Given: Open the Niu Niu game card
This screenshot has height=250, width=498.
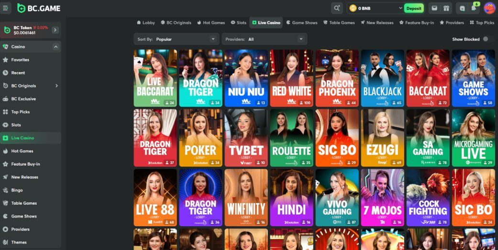Looking at the screenshot, I should point(246,78).
